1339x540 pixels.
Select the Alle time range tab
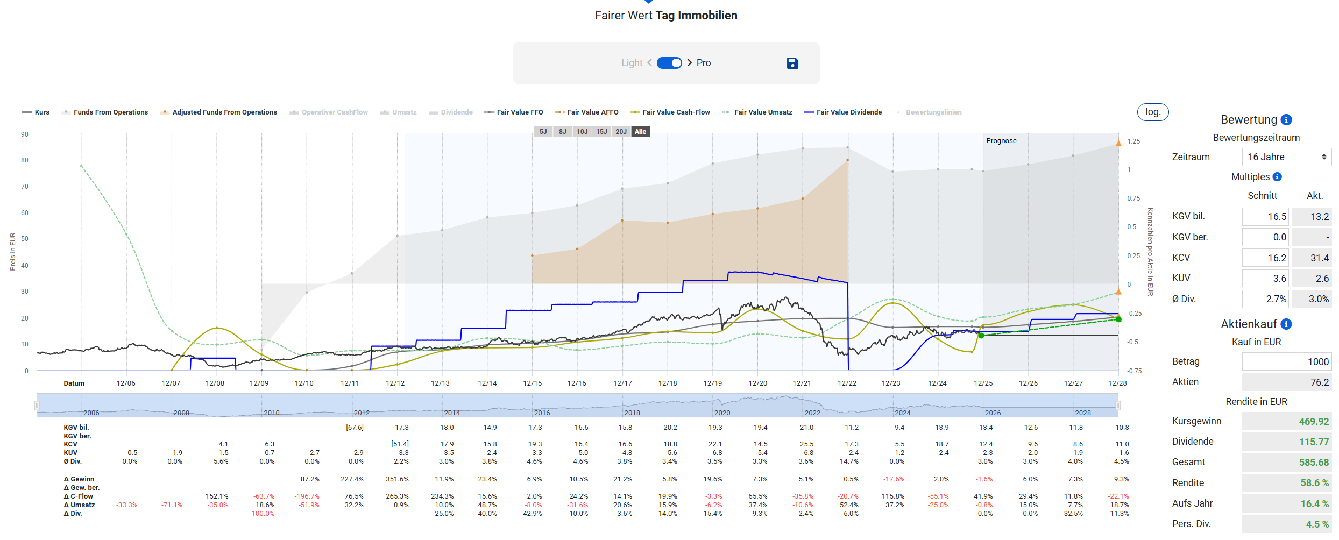coord(640,132)
